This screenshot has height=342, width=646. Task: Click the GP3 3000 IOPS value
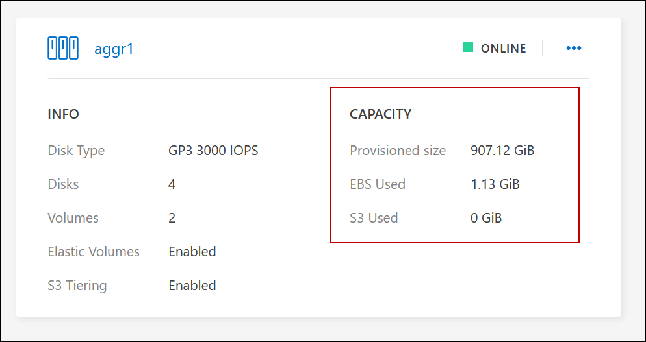coord(213,151)
